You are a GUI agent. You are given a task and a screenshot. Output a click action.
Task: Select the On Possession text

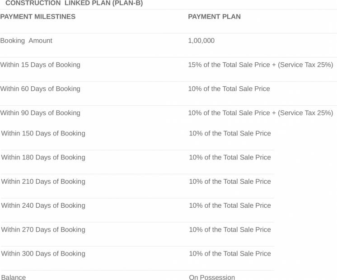(212, 277)
